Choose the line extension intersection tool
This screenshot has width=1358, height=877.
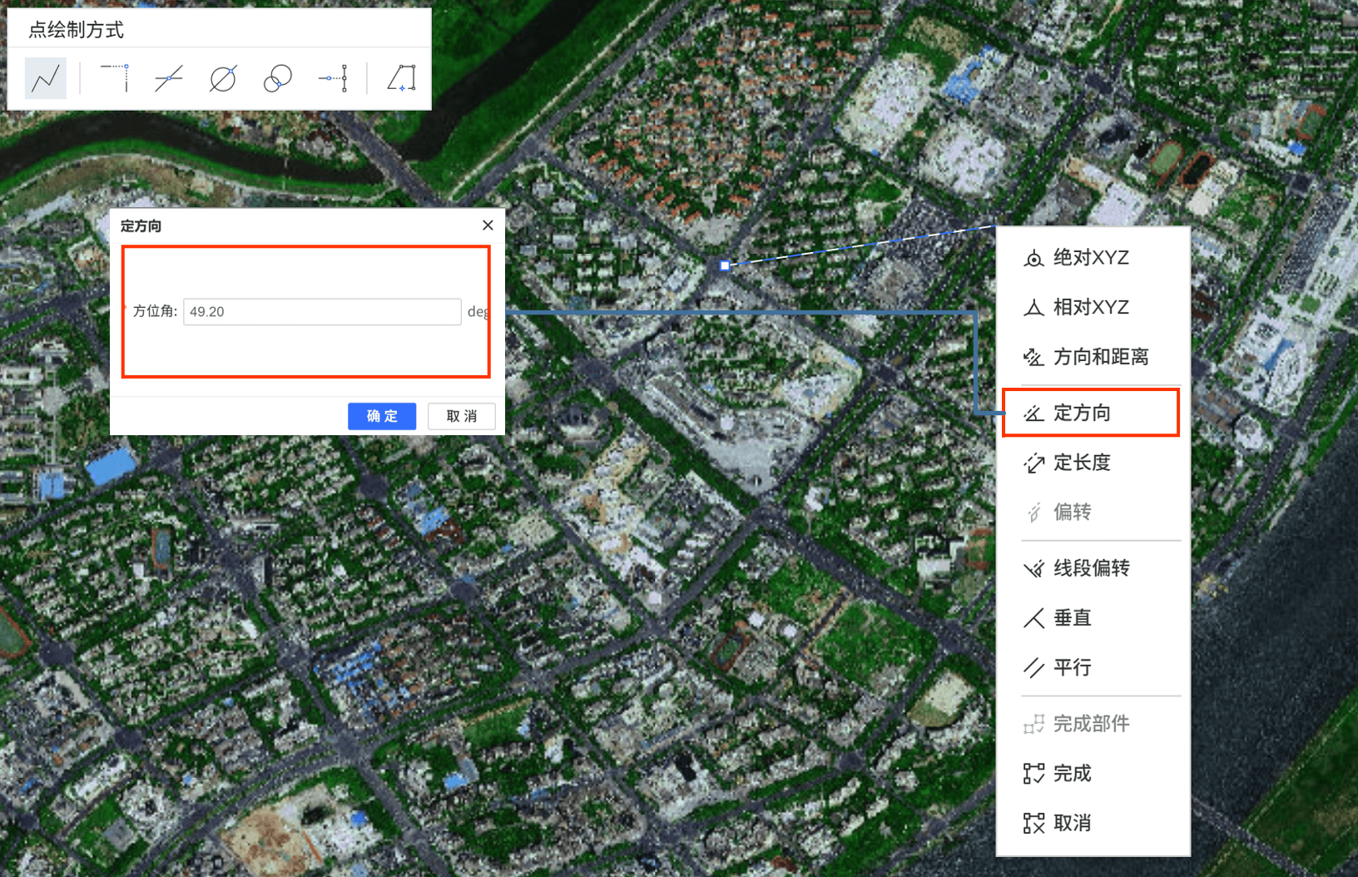[x=115, y=78]
